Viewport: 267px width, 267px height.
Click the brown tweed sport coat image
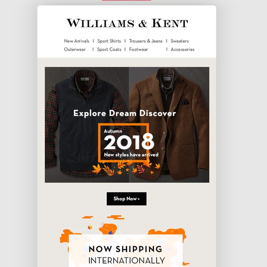(x=169, y=124)
